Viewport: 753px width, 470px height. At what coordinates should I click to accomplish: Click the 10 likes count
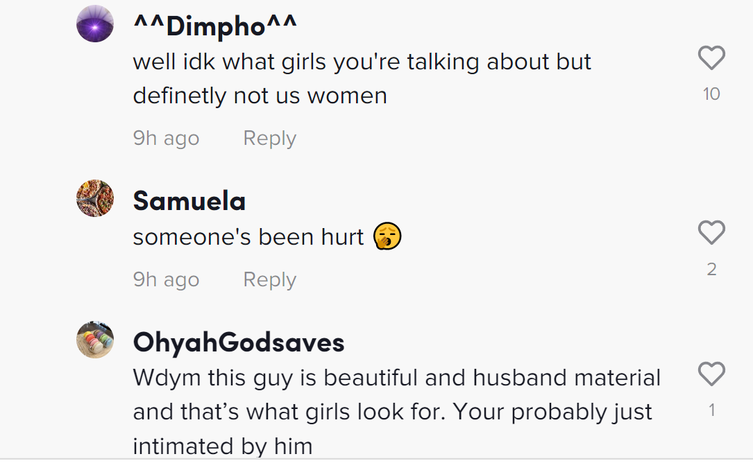711,94
